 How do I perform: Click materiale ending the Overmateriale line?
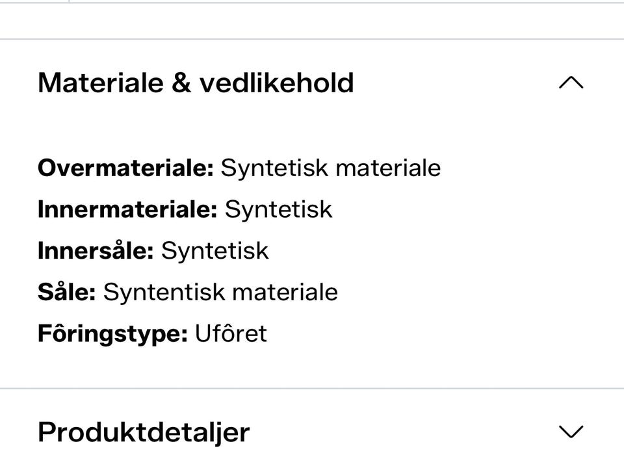click(389, 168)
